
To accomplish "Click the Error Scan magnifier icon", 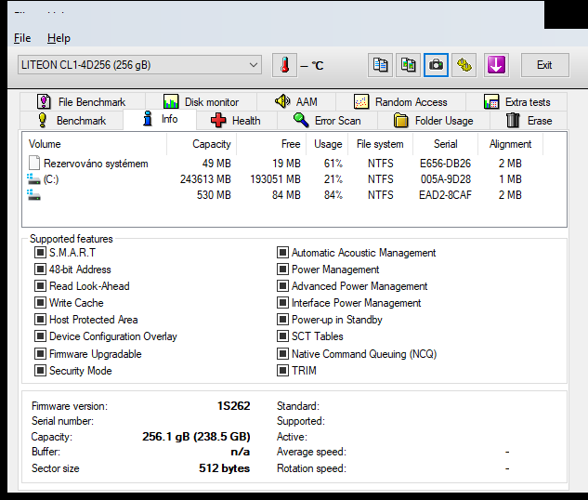I will (301, 121).
